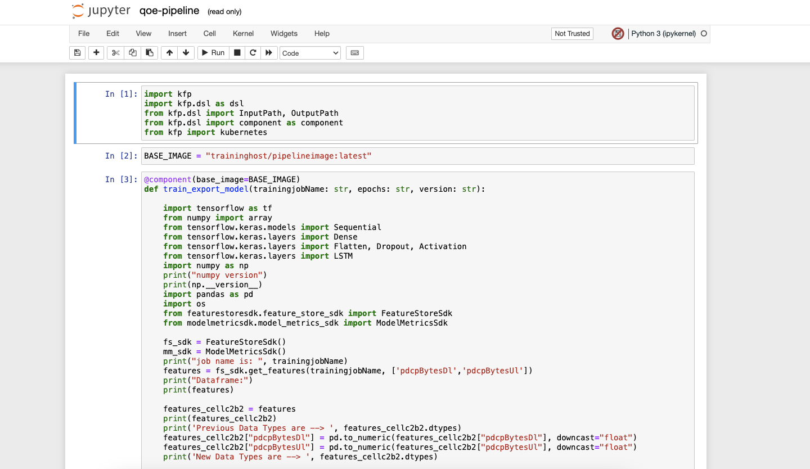Click the 'from numpy import array' line
Image resolution: width=810 pixels, height=469 pixels.
[218, 218]
